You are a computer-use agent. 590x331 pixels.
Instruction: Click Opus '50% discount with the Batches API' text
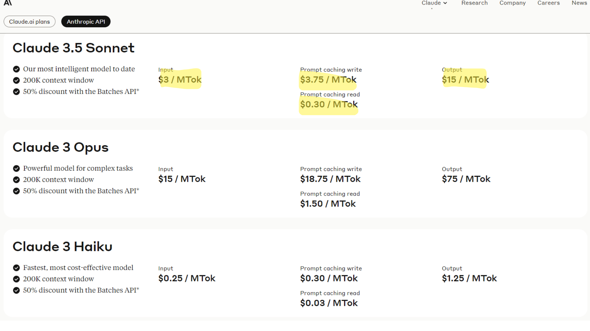pos(81,191)
